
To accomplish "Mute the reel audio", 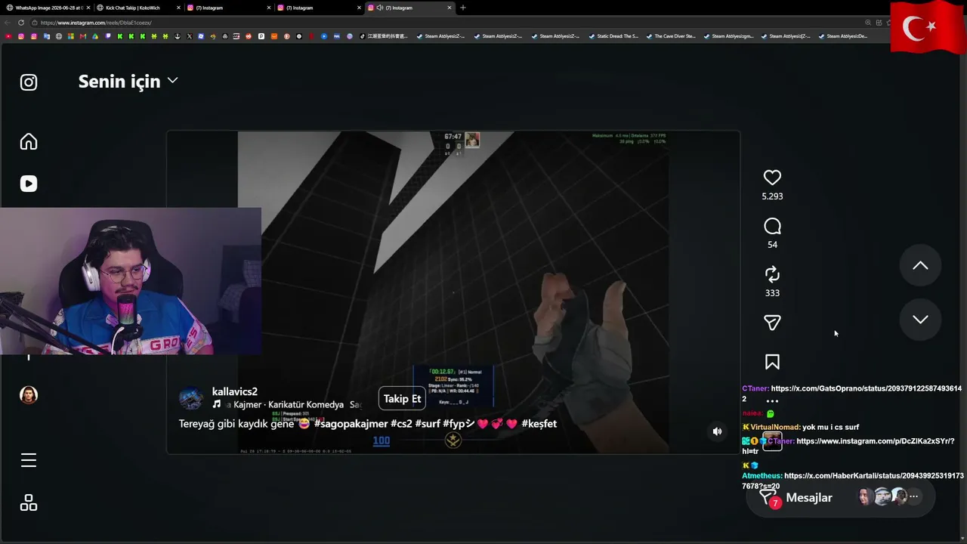I will tap(718, 431).
